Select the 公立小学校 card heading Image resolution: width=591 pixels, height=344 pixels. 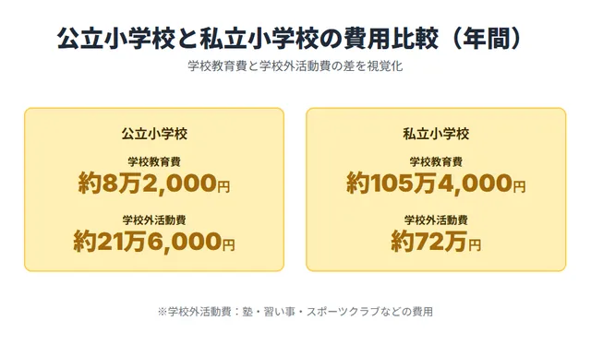154,134
